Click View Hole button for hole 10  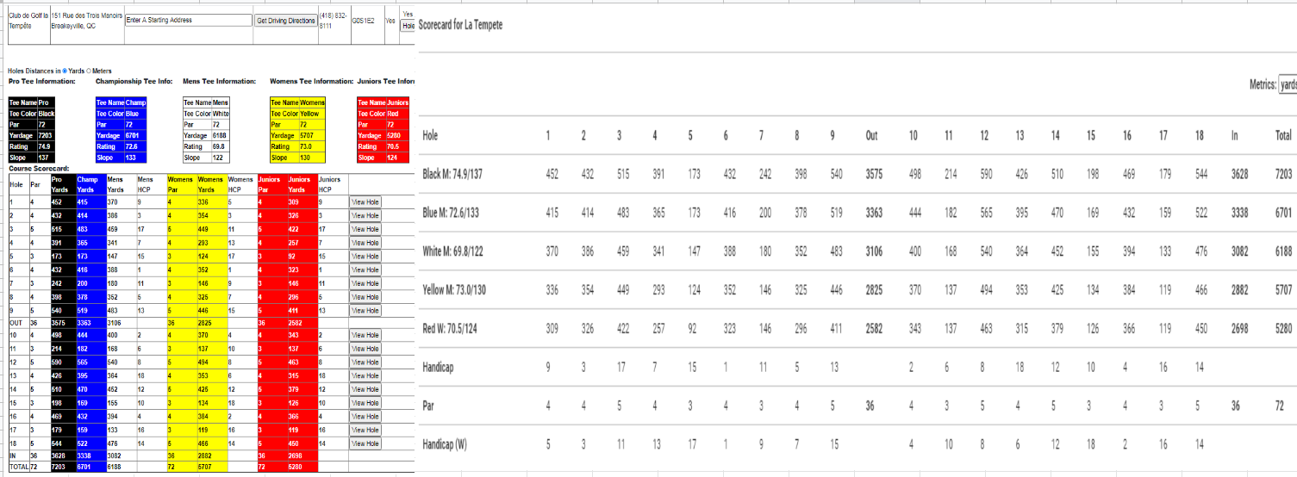(x=365, y=335)
